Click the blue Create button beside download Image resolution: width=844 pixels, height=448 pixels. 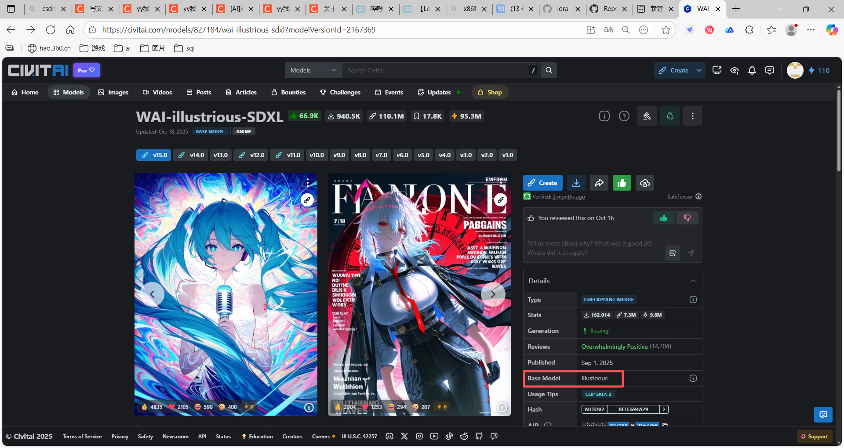tap(543, 183)
